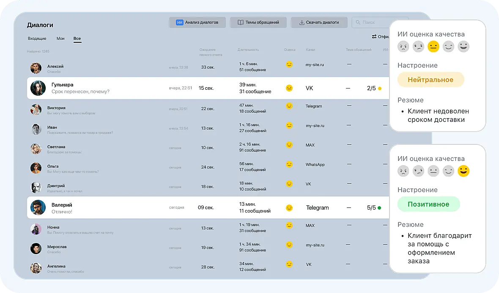Screen dimensions: 499x293
Task: Select the grinning yellow face in bottom rating card
Action: (463, 171)
